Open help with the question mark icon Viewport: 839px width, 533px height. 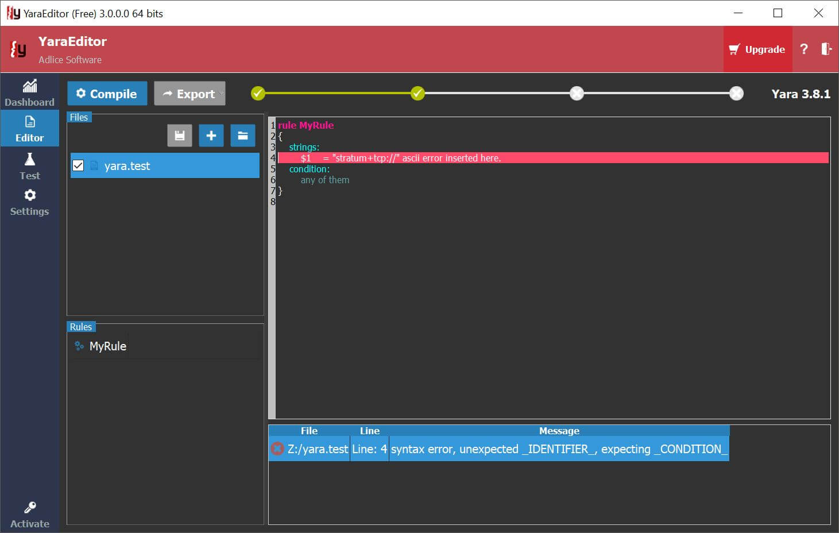pyautogui.click(x=804, y=49)
